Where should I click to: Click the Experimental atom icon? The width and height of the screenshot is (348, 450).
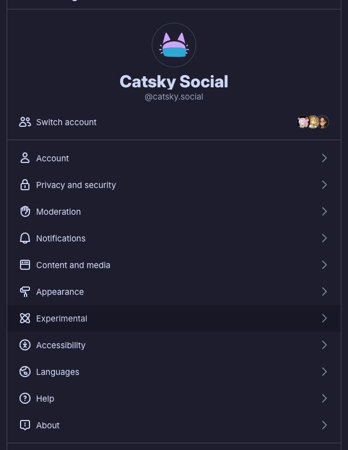click(x=25, y=318)
